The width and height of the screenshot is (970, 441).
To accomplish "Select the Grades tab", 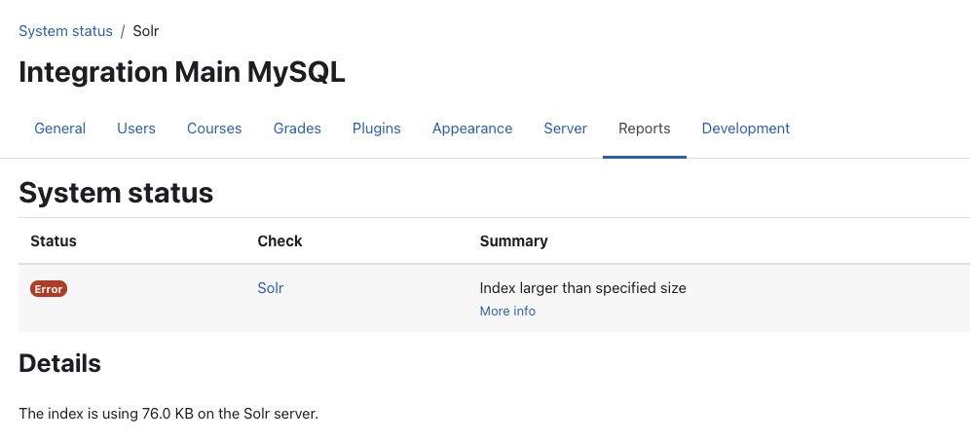I will (x=297, y=129).
